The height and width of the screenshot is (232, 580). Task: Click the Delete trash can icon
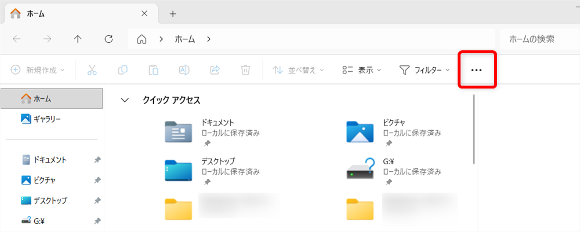(245, 70)
